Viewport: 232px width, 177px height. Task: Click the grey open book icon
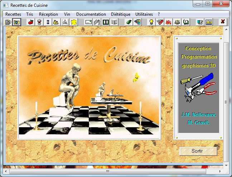click(114, 22)
